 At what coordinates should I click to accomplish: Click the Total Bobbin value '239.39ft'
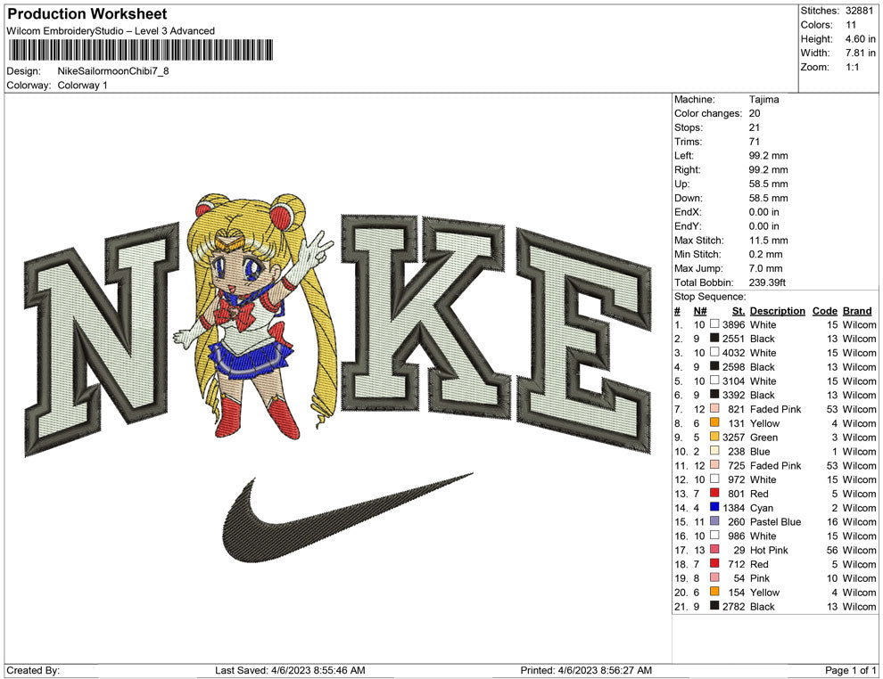[767, 282]
